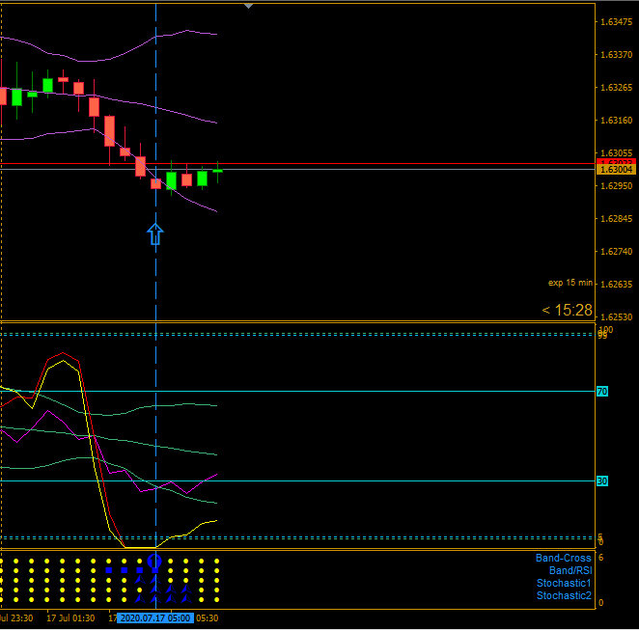Image resolution: width=639 pixels, height=631 pixels.
Task: Click the Stochastic2 indicator label
Action: click(x=564, y=596)
